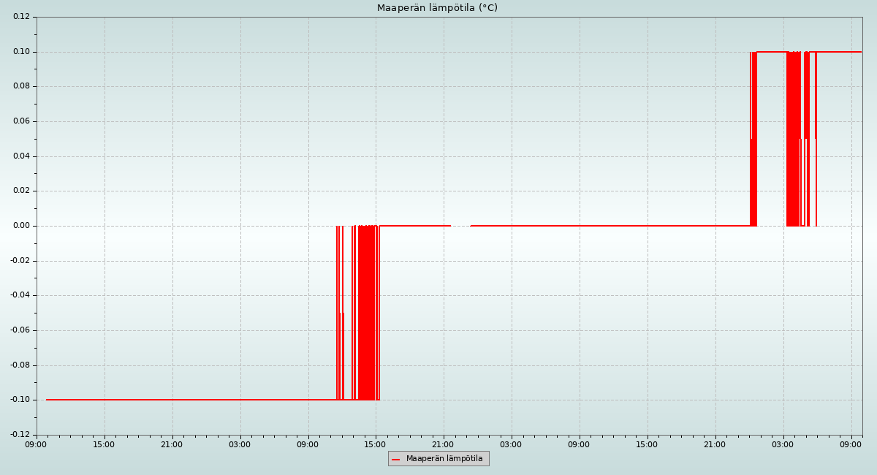877x475 pixels.
Task: Click the flat red line at -0.10
Action: point(183,400)
